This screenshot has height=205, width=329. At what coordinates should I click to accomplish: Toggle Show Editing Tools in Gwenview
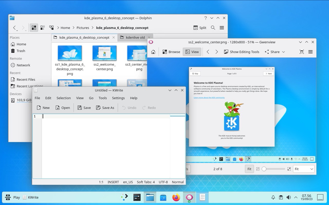[x=241, y=52]
